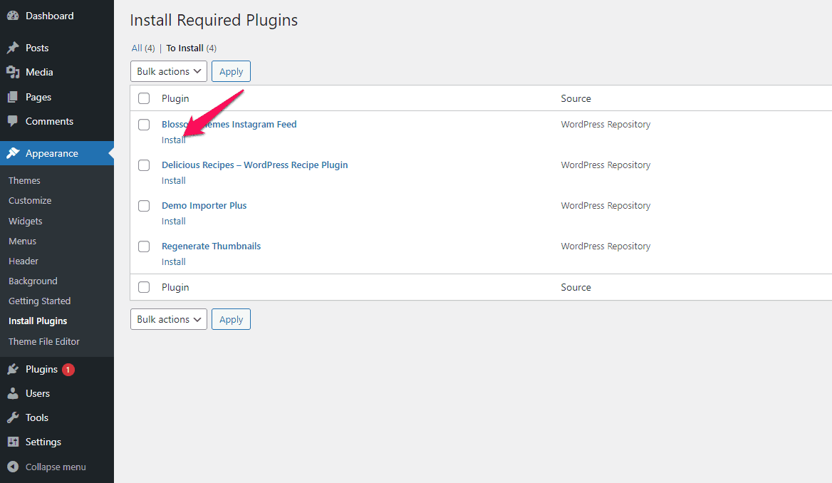Open the Theme File Editor submenu link
Viewport: 832px width, 483px height.
(x=44, y=341)
